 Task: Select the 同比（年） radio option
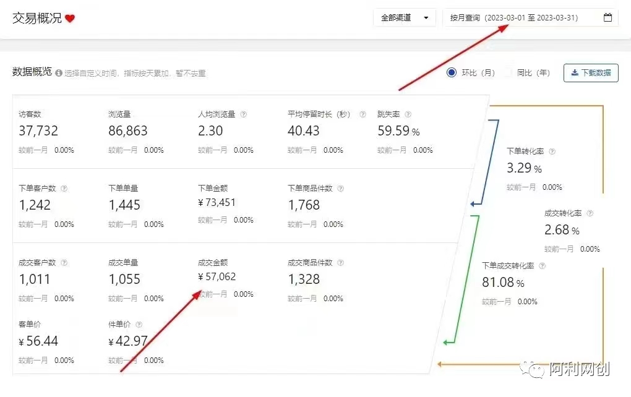pos(509,72)
